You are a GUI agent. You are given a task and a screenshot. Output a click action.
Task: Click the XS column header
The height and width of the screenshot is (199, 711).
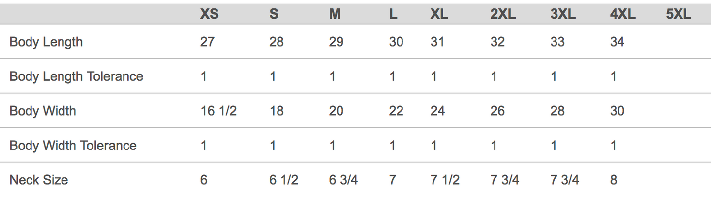tap(209, 14)
